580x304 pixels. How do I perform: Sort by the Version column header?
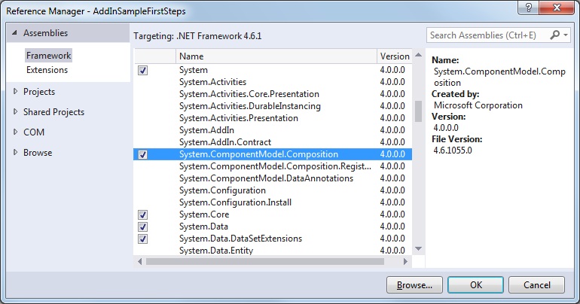395,56
